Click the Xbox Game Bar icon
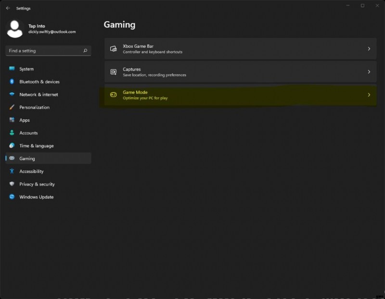385x299 pixels. 114,49
